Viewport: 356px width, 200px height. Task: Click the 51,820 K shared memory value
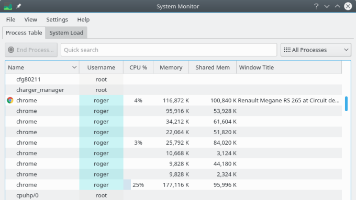[225, 132]
